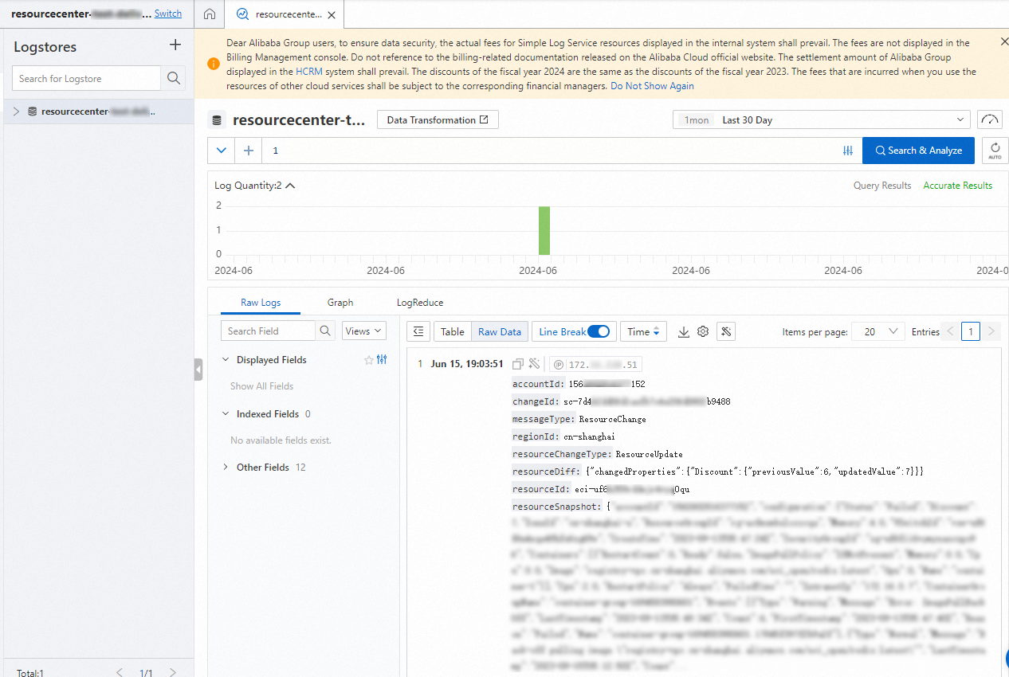The width and height of the screenshot is (1009, 677).
Task: Open the field settings icon beside Displayed Fields
Action: [x=382, y=360]
